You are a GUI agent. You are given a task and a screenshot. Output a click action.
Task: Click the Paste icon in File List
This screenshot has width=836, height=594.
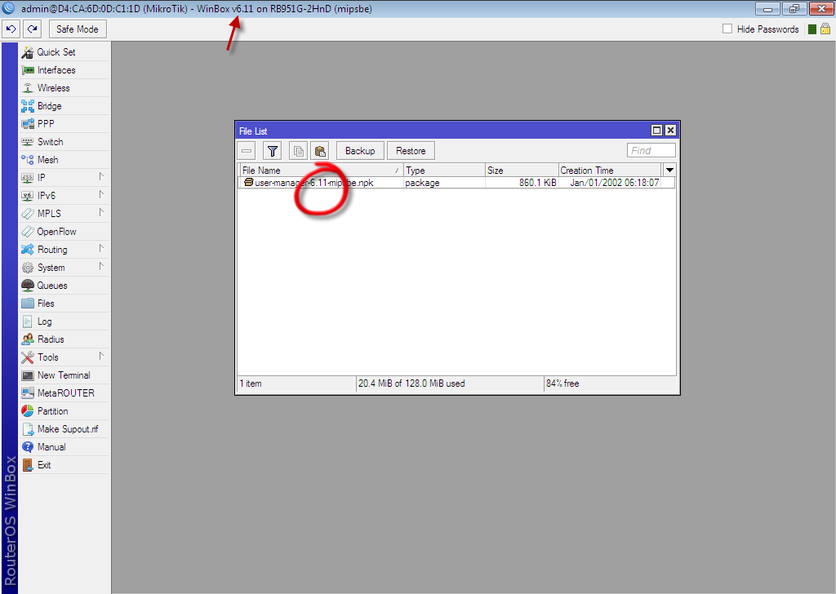pyautogui.click(x=320, y=151)
